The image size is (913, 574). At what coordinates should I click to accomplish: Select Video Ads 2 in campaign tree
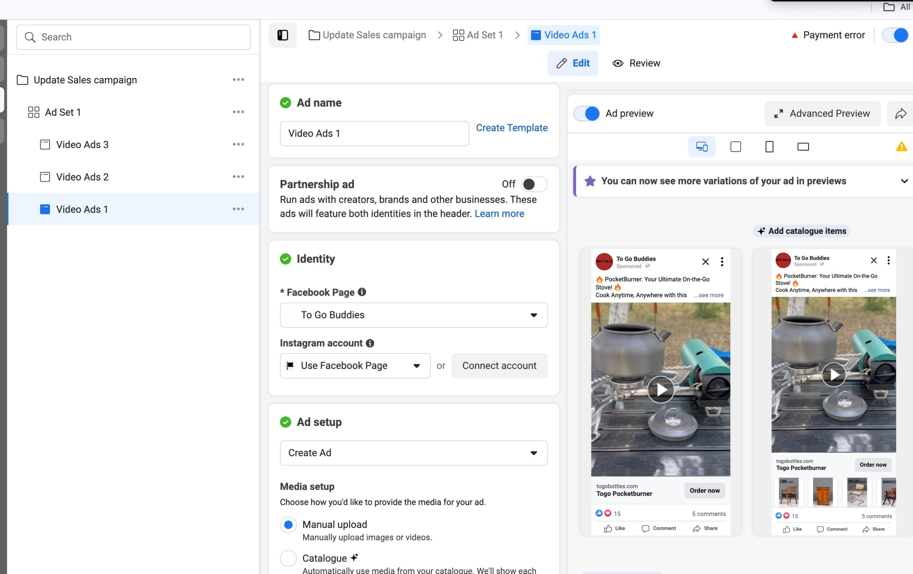click(x=82, y=177)
